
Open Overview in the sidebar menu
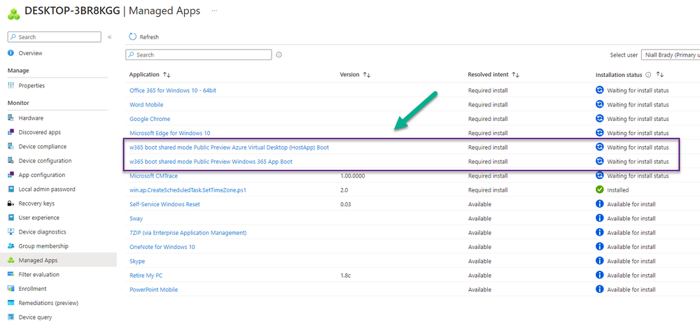coord(30,53)
